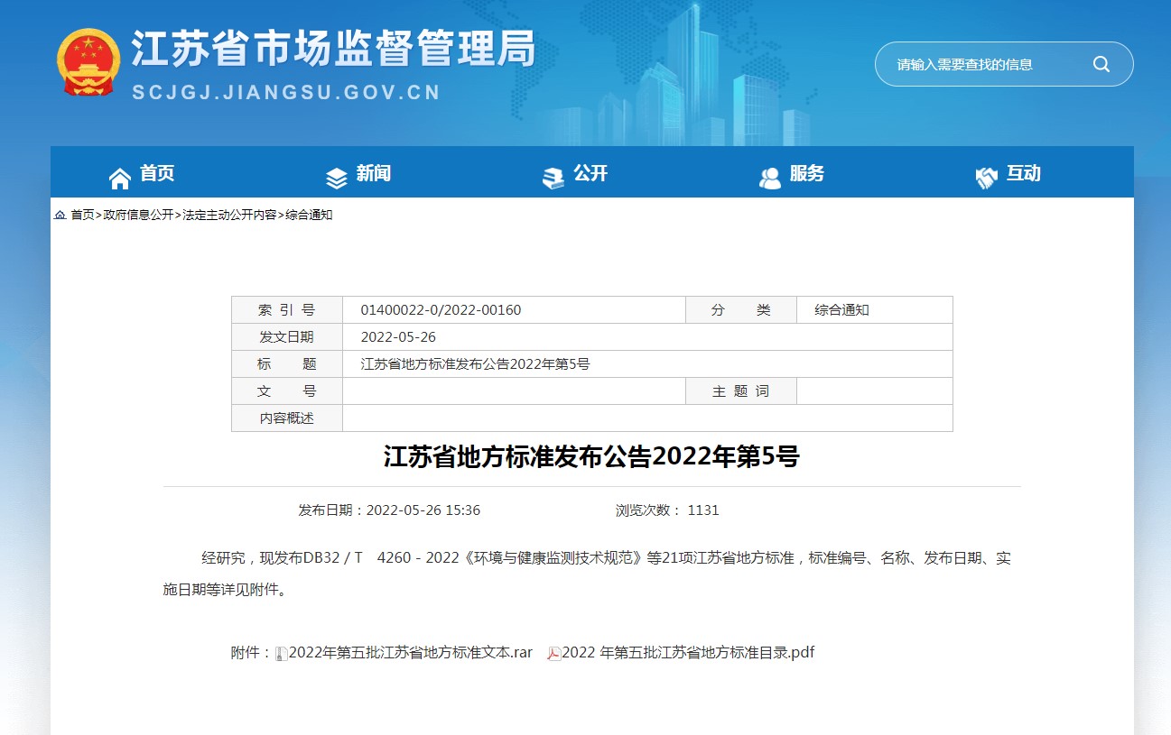The image size is (1171, 735).
Task: Download 2022年第五批江苏省地方标准文本.rar attachment
Action: click(x=410, y=652)
